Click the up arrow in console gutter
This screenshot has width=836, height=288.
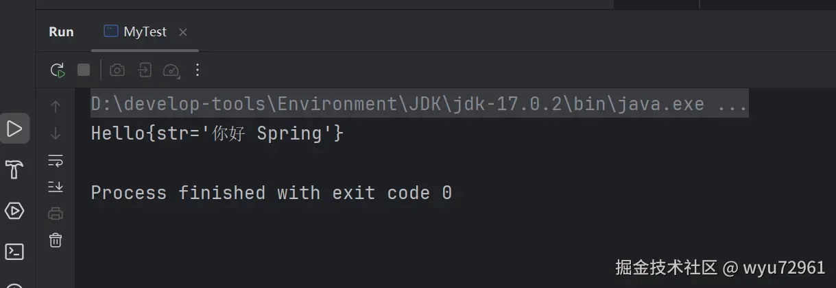56,106
